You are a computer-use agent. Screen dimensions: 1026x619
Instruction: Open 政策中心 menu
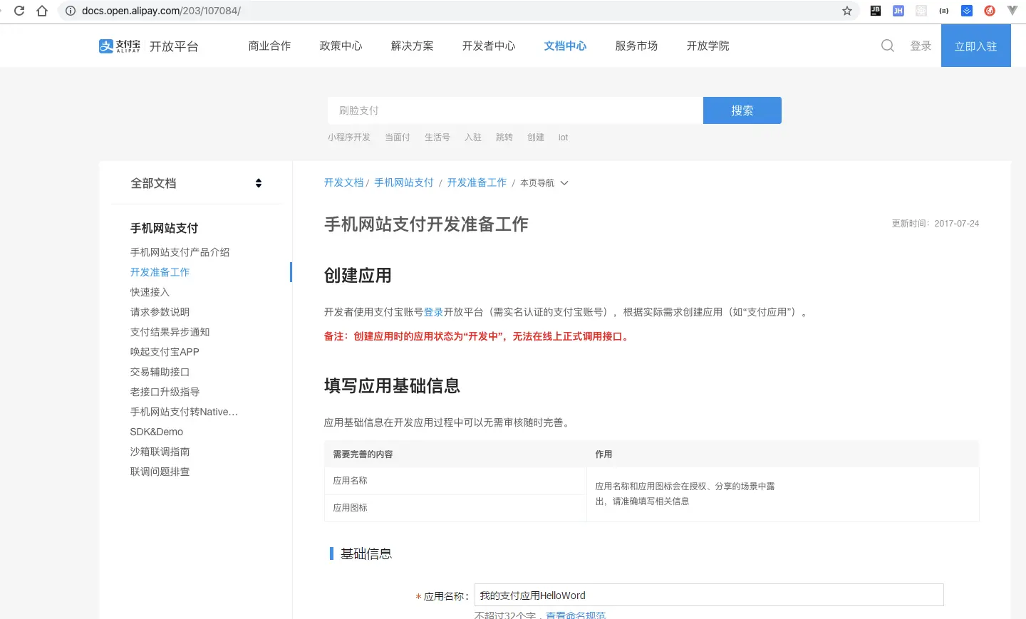[x=341, y=46]
